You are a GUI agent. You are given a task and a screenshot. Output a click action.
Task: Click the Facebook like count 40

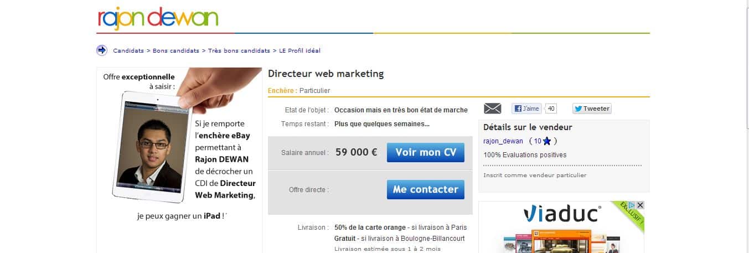551,109
